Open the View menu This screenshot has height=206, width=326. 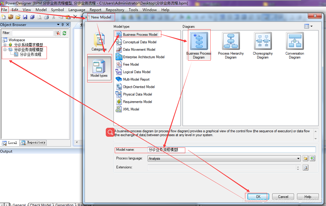coord(27,10)
